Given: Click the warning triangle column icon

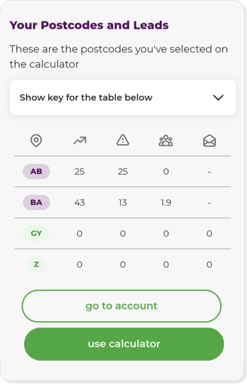Looking at the screenshot, I should 123,140.
